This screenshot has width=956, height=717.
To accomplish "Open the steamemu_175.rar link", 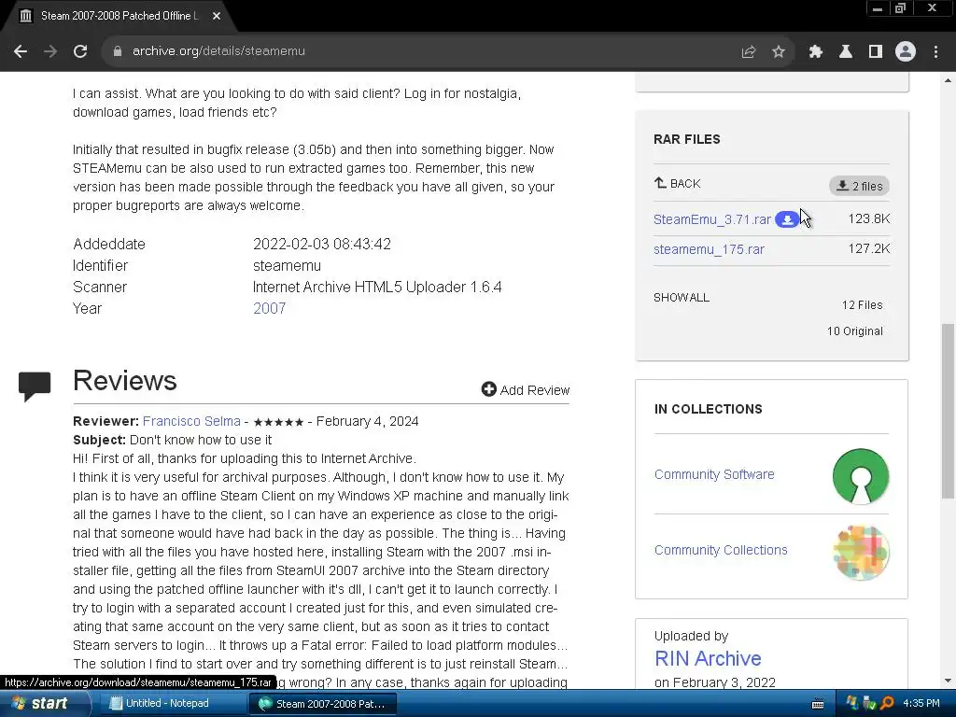I will coord(710,249).
